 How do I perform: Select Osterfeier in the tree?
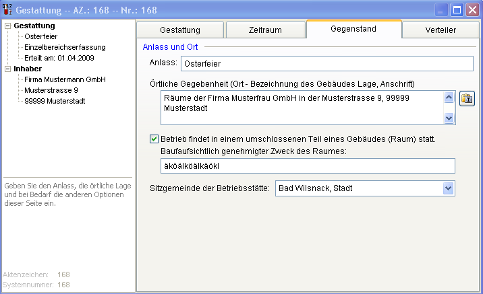(x=42, y=36)
